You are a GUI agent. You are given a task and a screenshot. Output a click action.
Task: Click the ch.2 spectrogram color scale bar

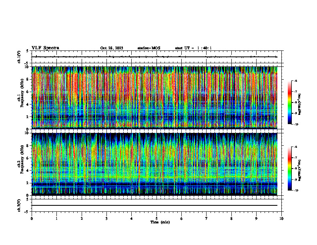[289, 169]
